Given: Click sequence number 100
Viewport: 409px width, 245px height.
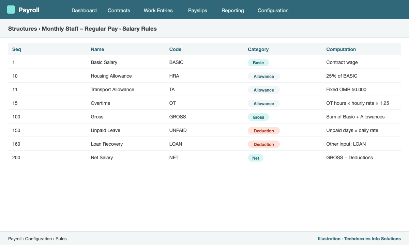Looking at the screenshot, I should 16,117.
